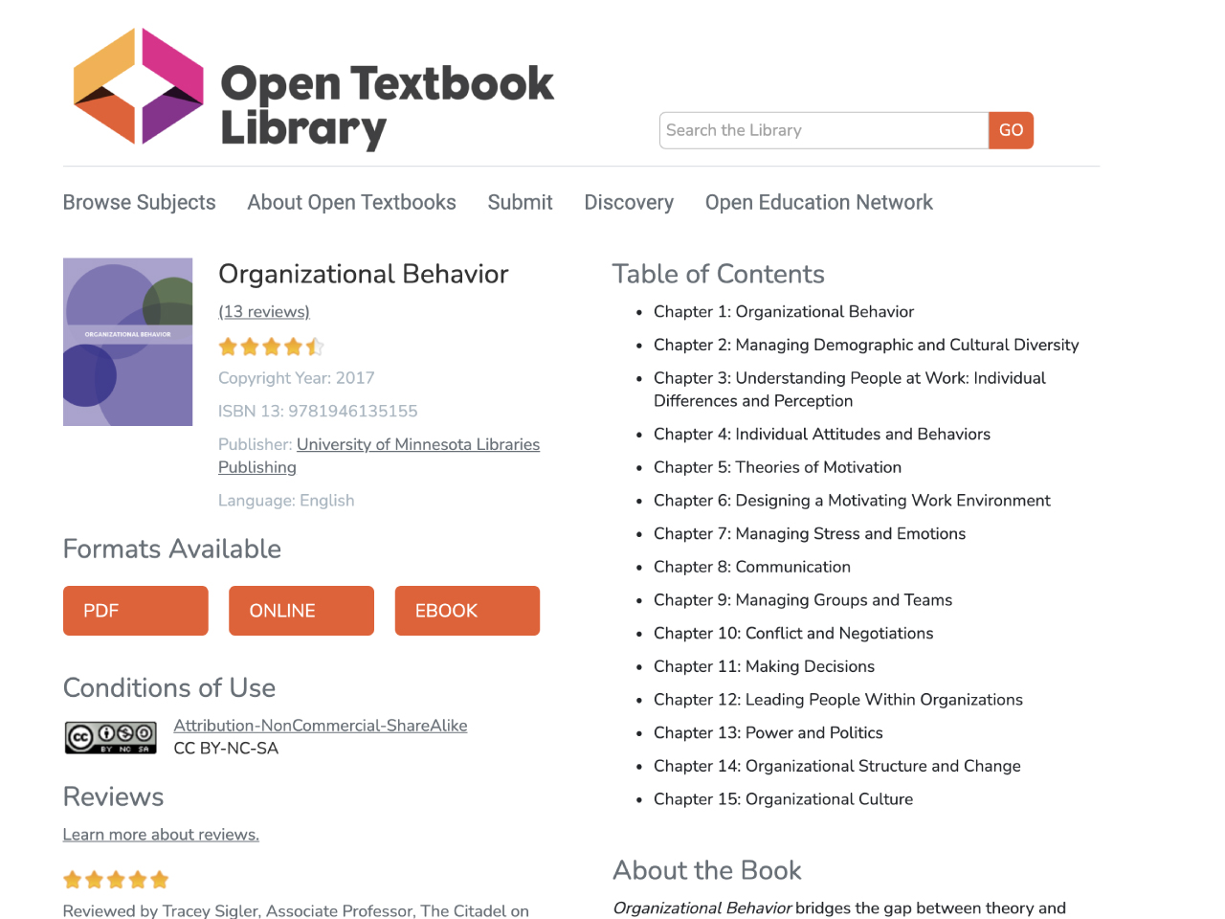Screen dimensions: 1225x919
Task: Open the Browse Subjects menu
Action: click(x=140, y=203)
